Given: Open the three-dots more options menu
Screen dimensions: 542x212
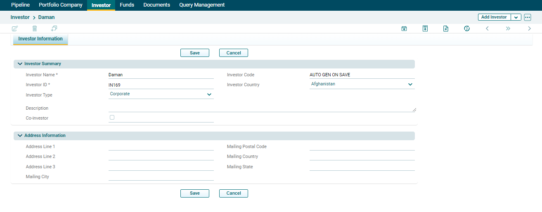Looking at the screenshot, I should coord(528,17).
